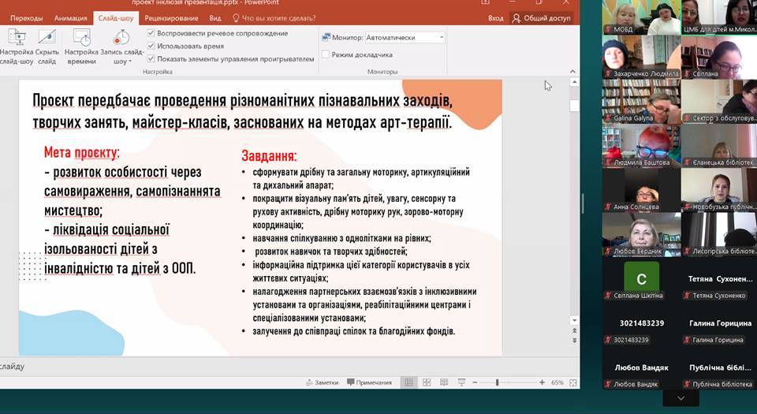Open Настройка времени rehearsal tool
This screenshot has height=414, width=757.
[81, 46]
